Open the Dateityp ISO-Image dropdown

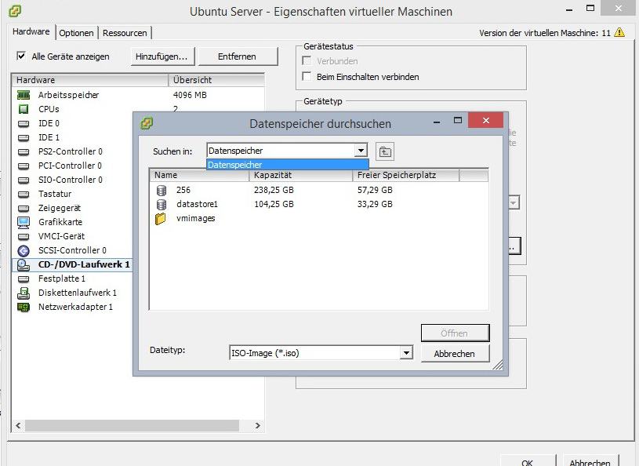click(x=406, y=353)
